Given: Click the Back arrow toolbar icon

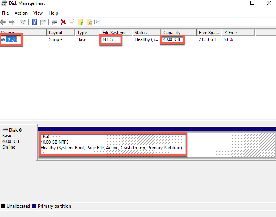Looking at the screenshot, I should coord(3,22).
